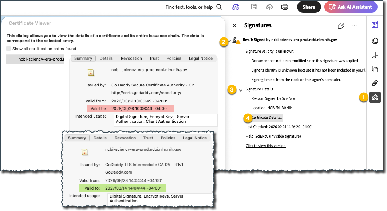This screenshot has height=211, width=387.
Task: Click the validate all signatures icon
Action: click(x=341, y=25)
